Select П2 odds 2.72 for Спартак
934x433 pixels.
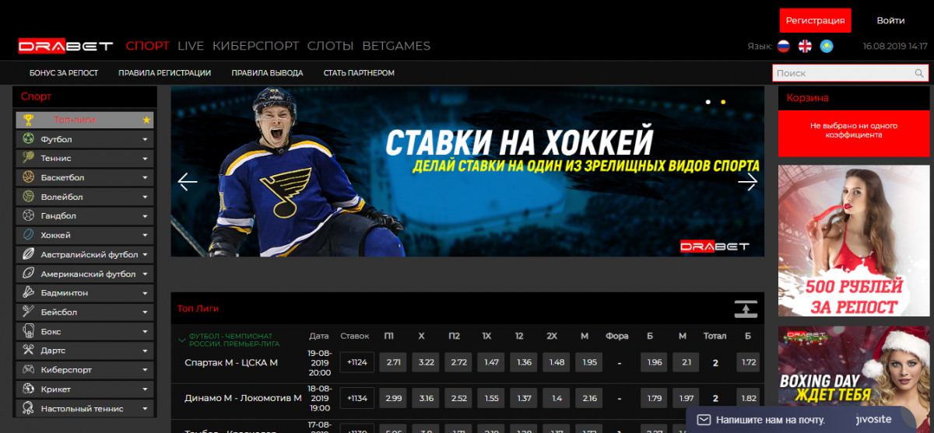click(459, 363)
